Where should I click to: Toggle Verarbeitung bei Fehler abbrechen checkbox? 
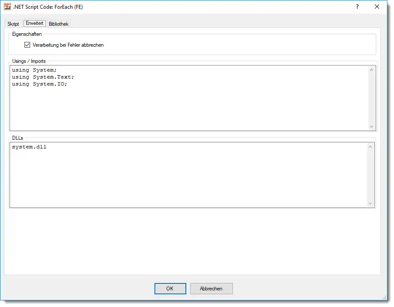pos(27,45)
